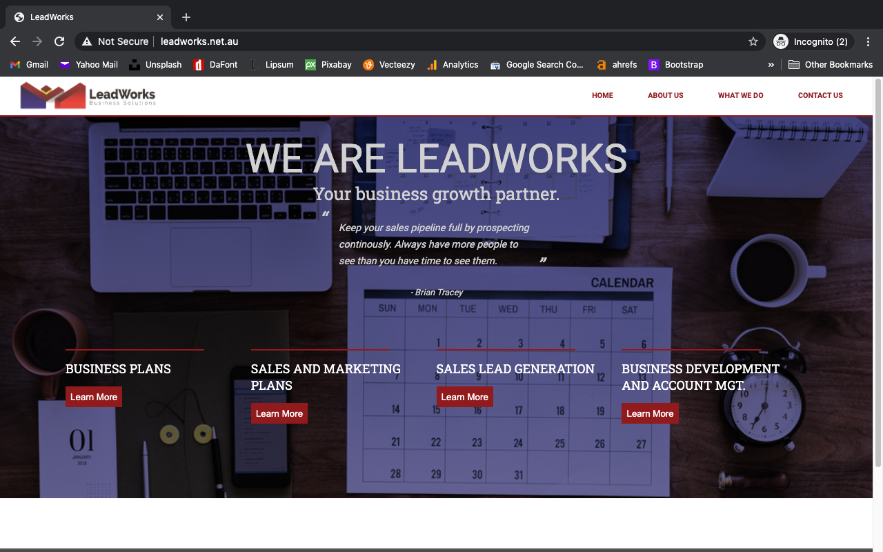
Task: Bookmark this page with the star icon
Action: pos(753,41)
